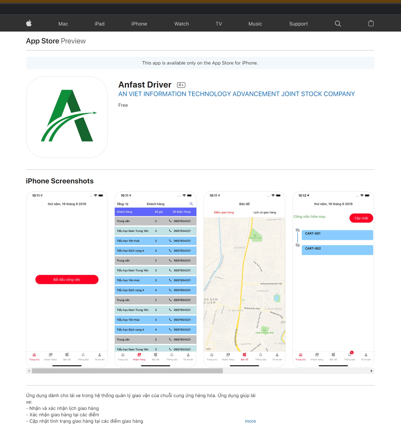Open the Watch menu item
Image resolution: width=401 pixels, height=431 pixels.
point(182,24)
